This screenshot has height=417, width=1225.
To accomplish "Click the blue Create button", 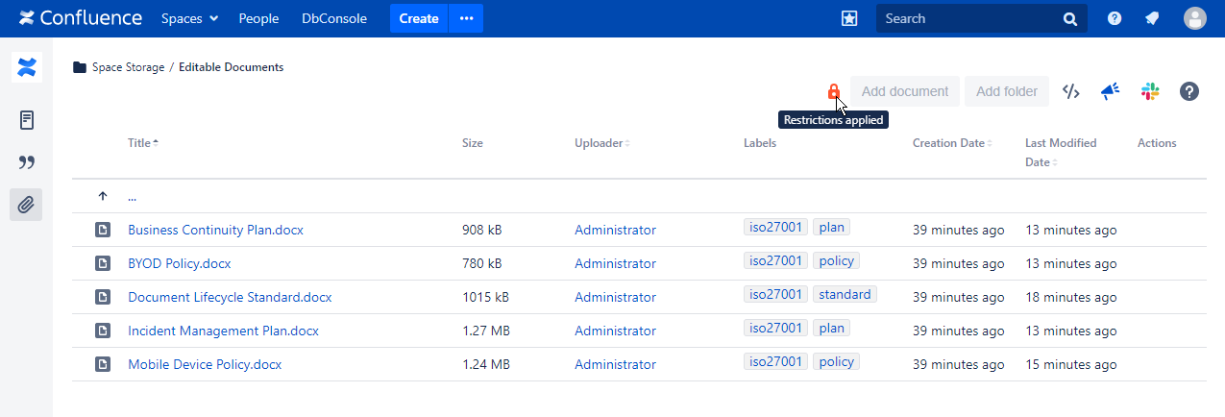I will coord(418,18).
